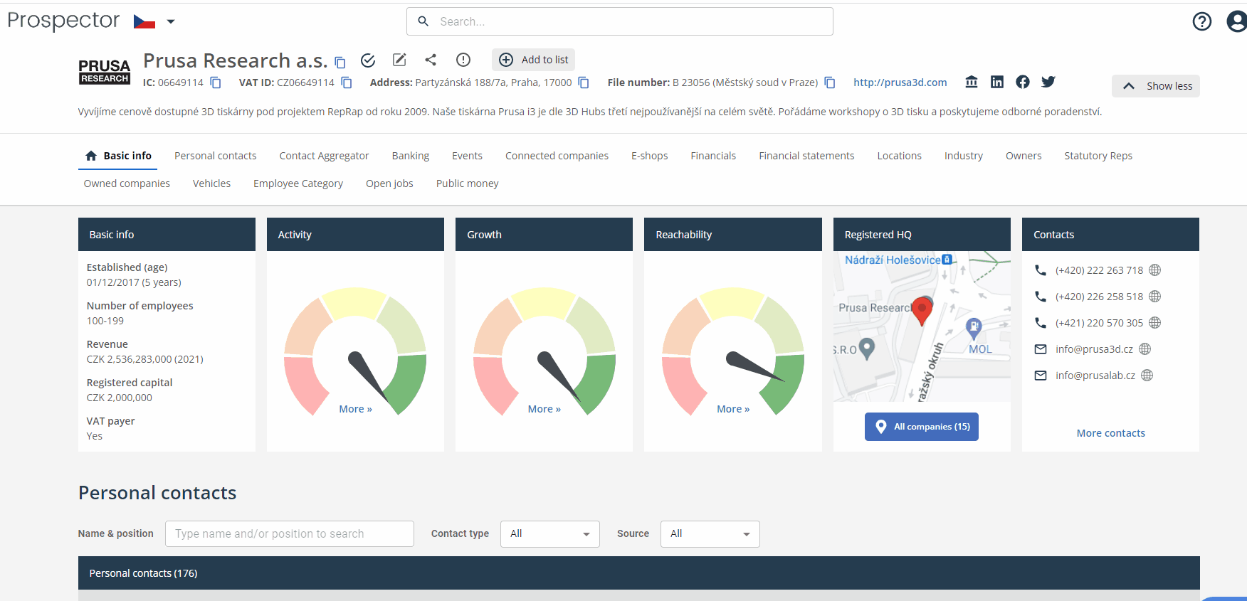
Task: Click the envelope icon for info@prusalab.cz
Action: (x=1041, y=376)
